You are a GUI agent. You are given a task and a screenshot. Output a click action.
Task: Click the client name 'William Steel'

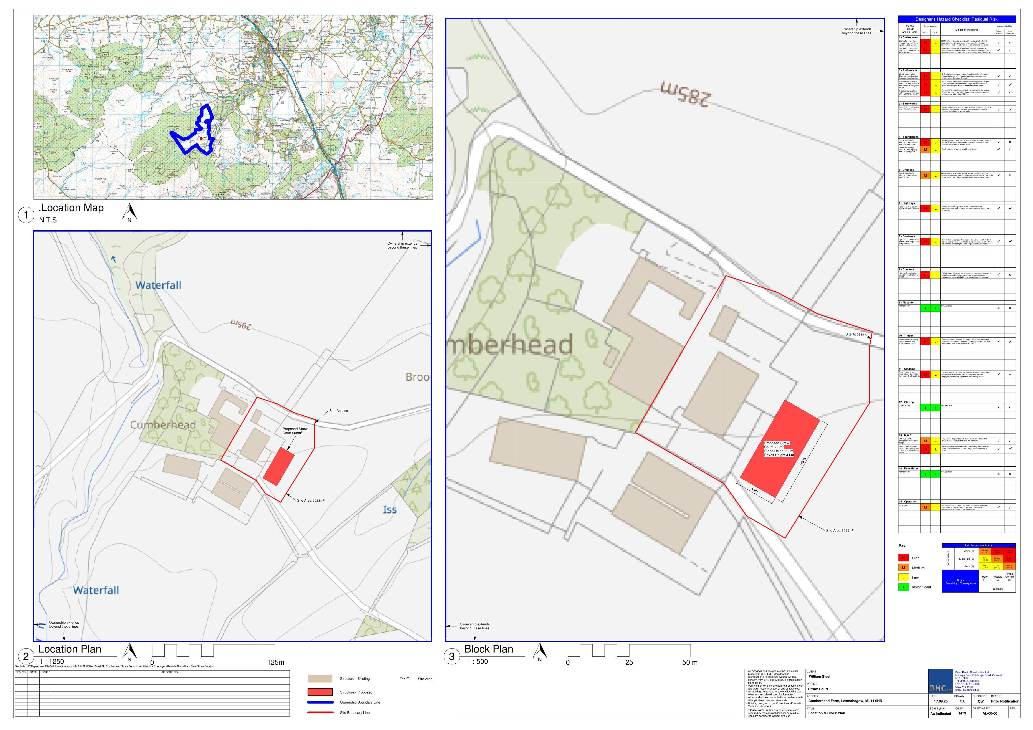point(819,677)
